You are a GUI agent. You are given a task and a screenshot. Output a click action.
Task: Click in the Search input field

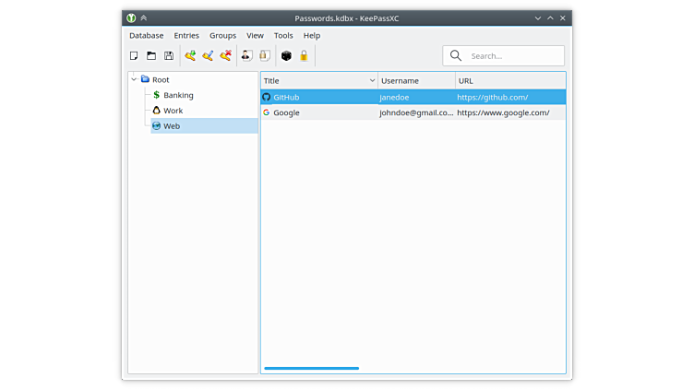pos(512,56)
